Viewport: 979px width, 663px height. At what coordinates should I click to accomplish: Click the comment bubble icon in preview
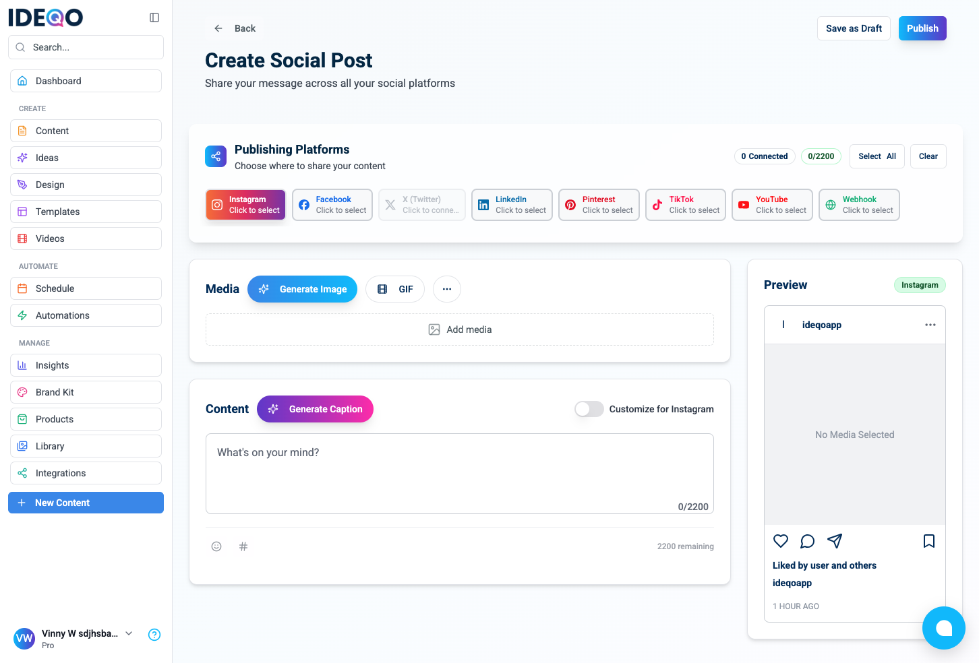point(808,541)
